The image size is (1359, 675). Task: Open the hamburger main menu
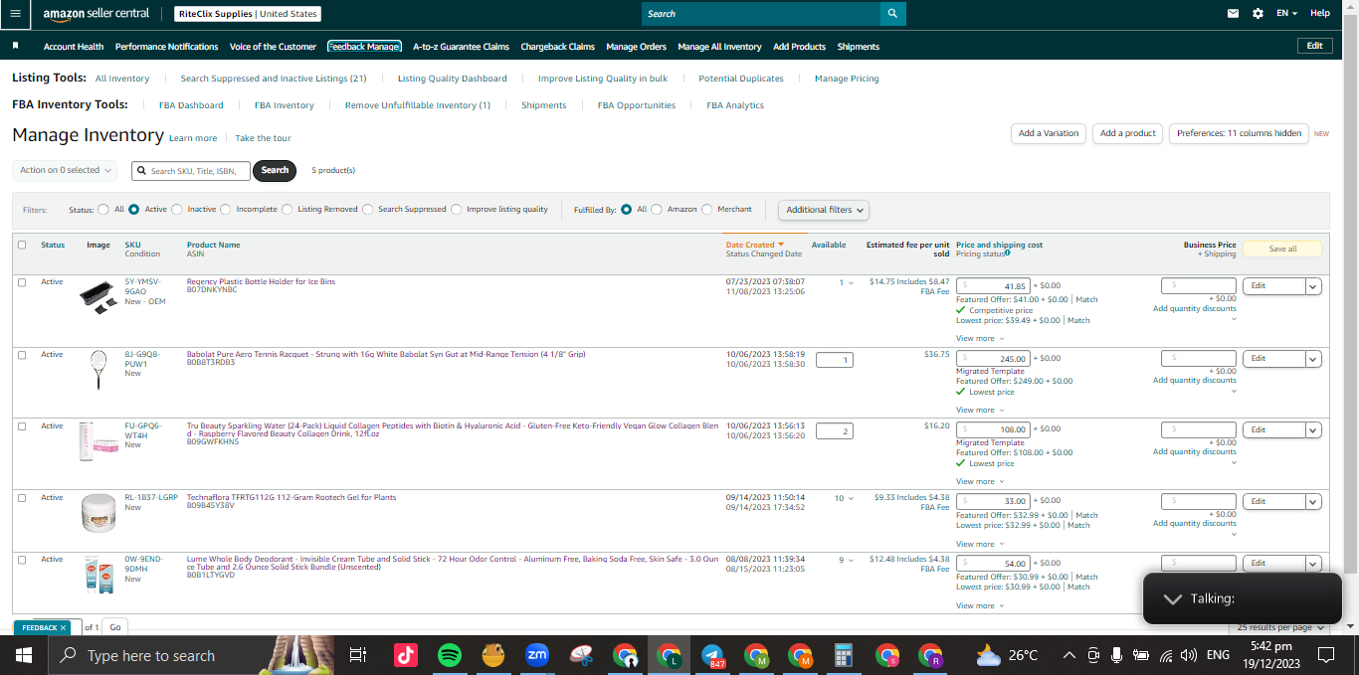pyautogui.click(x=15, y=14)
